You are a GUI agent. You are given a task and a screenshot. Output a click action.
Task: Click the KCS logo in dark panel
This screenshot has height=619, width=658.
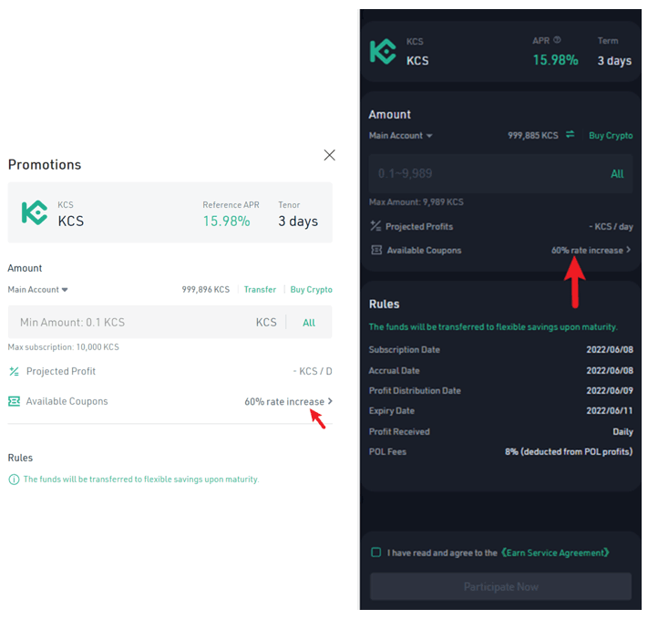[383, 51]
